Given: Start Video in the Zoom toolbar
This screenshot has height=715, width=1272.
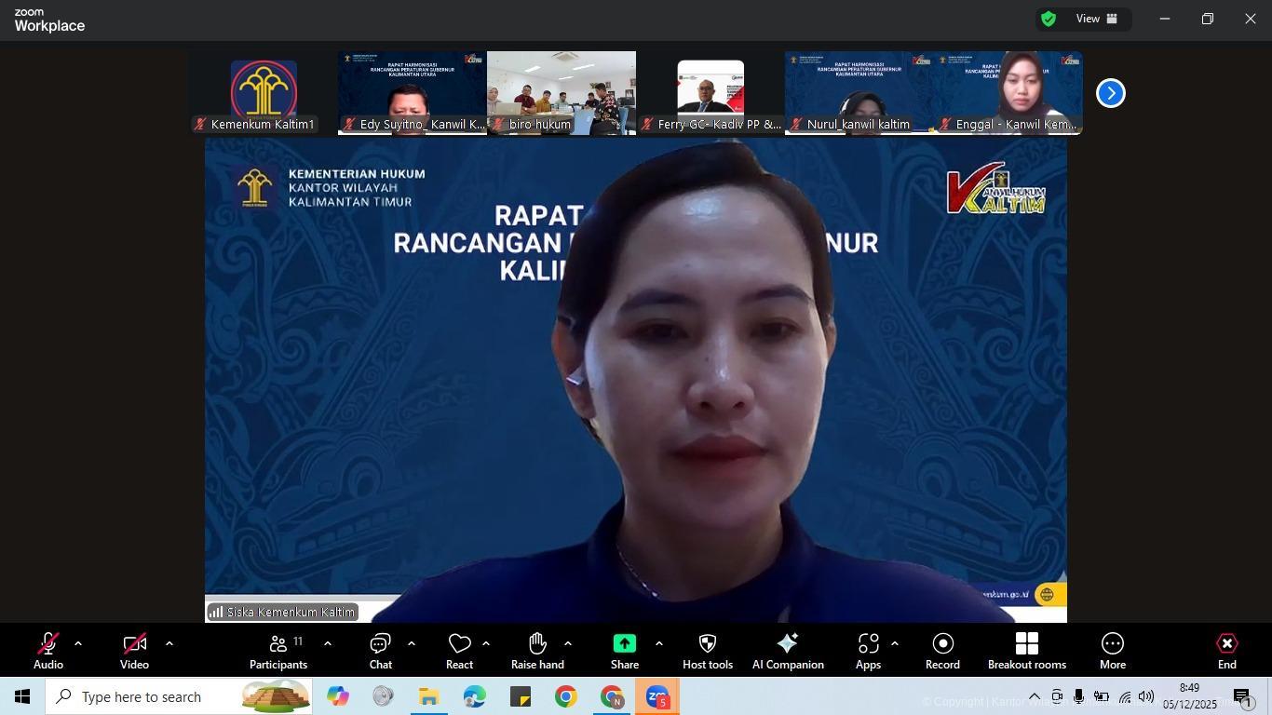Looking at the screenshot, I should click(134, 643).
